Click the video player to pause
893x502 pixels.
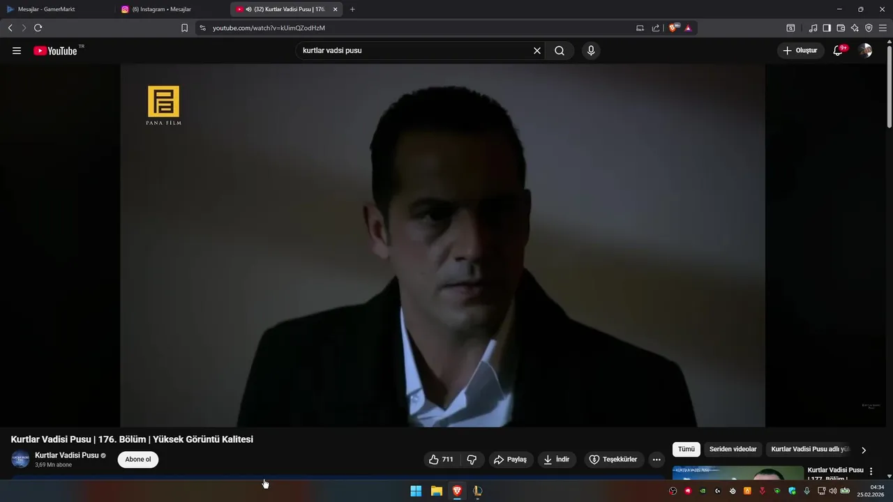click(442, 245)
